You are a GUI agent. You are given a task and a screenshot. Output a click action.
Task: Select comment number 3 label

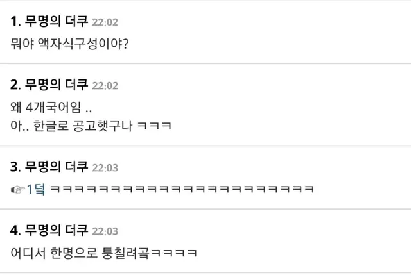[x=15, y=167]
